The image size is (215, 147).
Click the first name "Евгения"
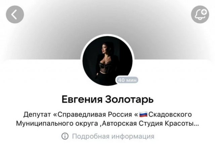tap(82, 99)
